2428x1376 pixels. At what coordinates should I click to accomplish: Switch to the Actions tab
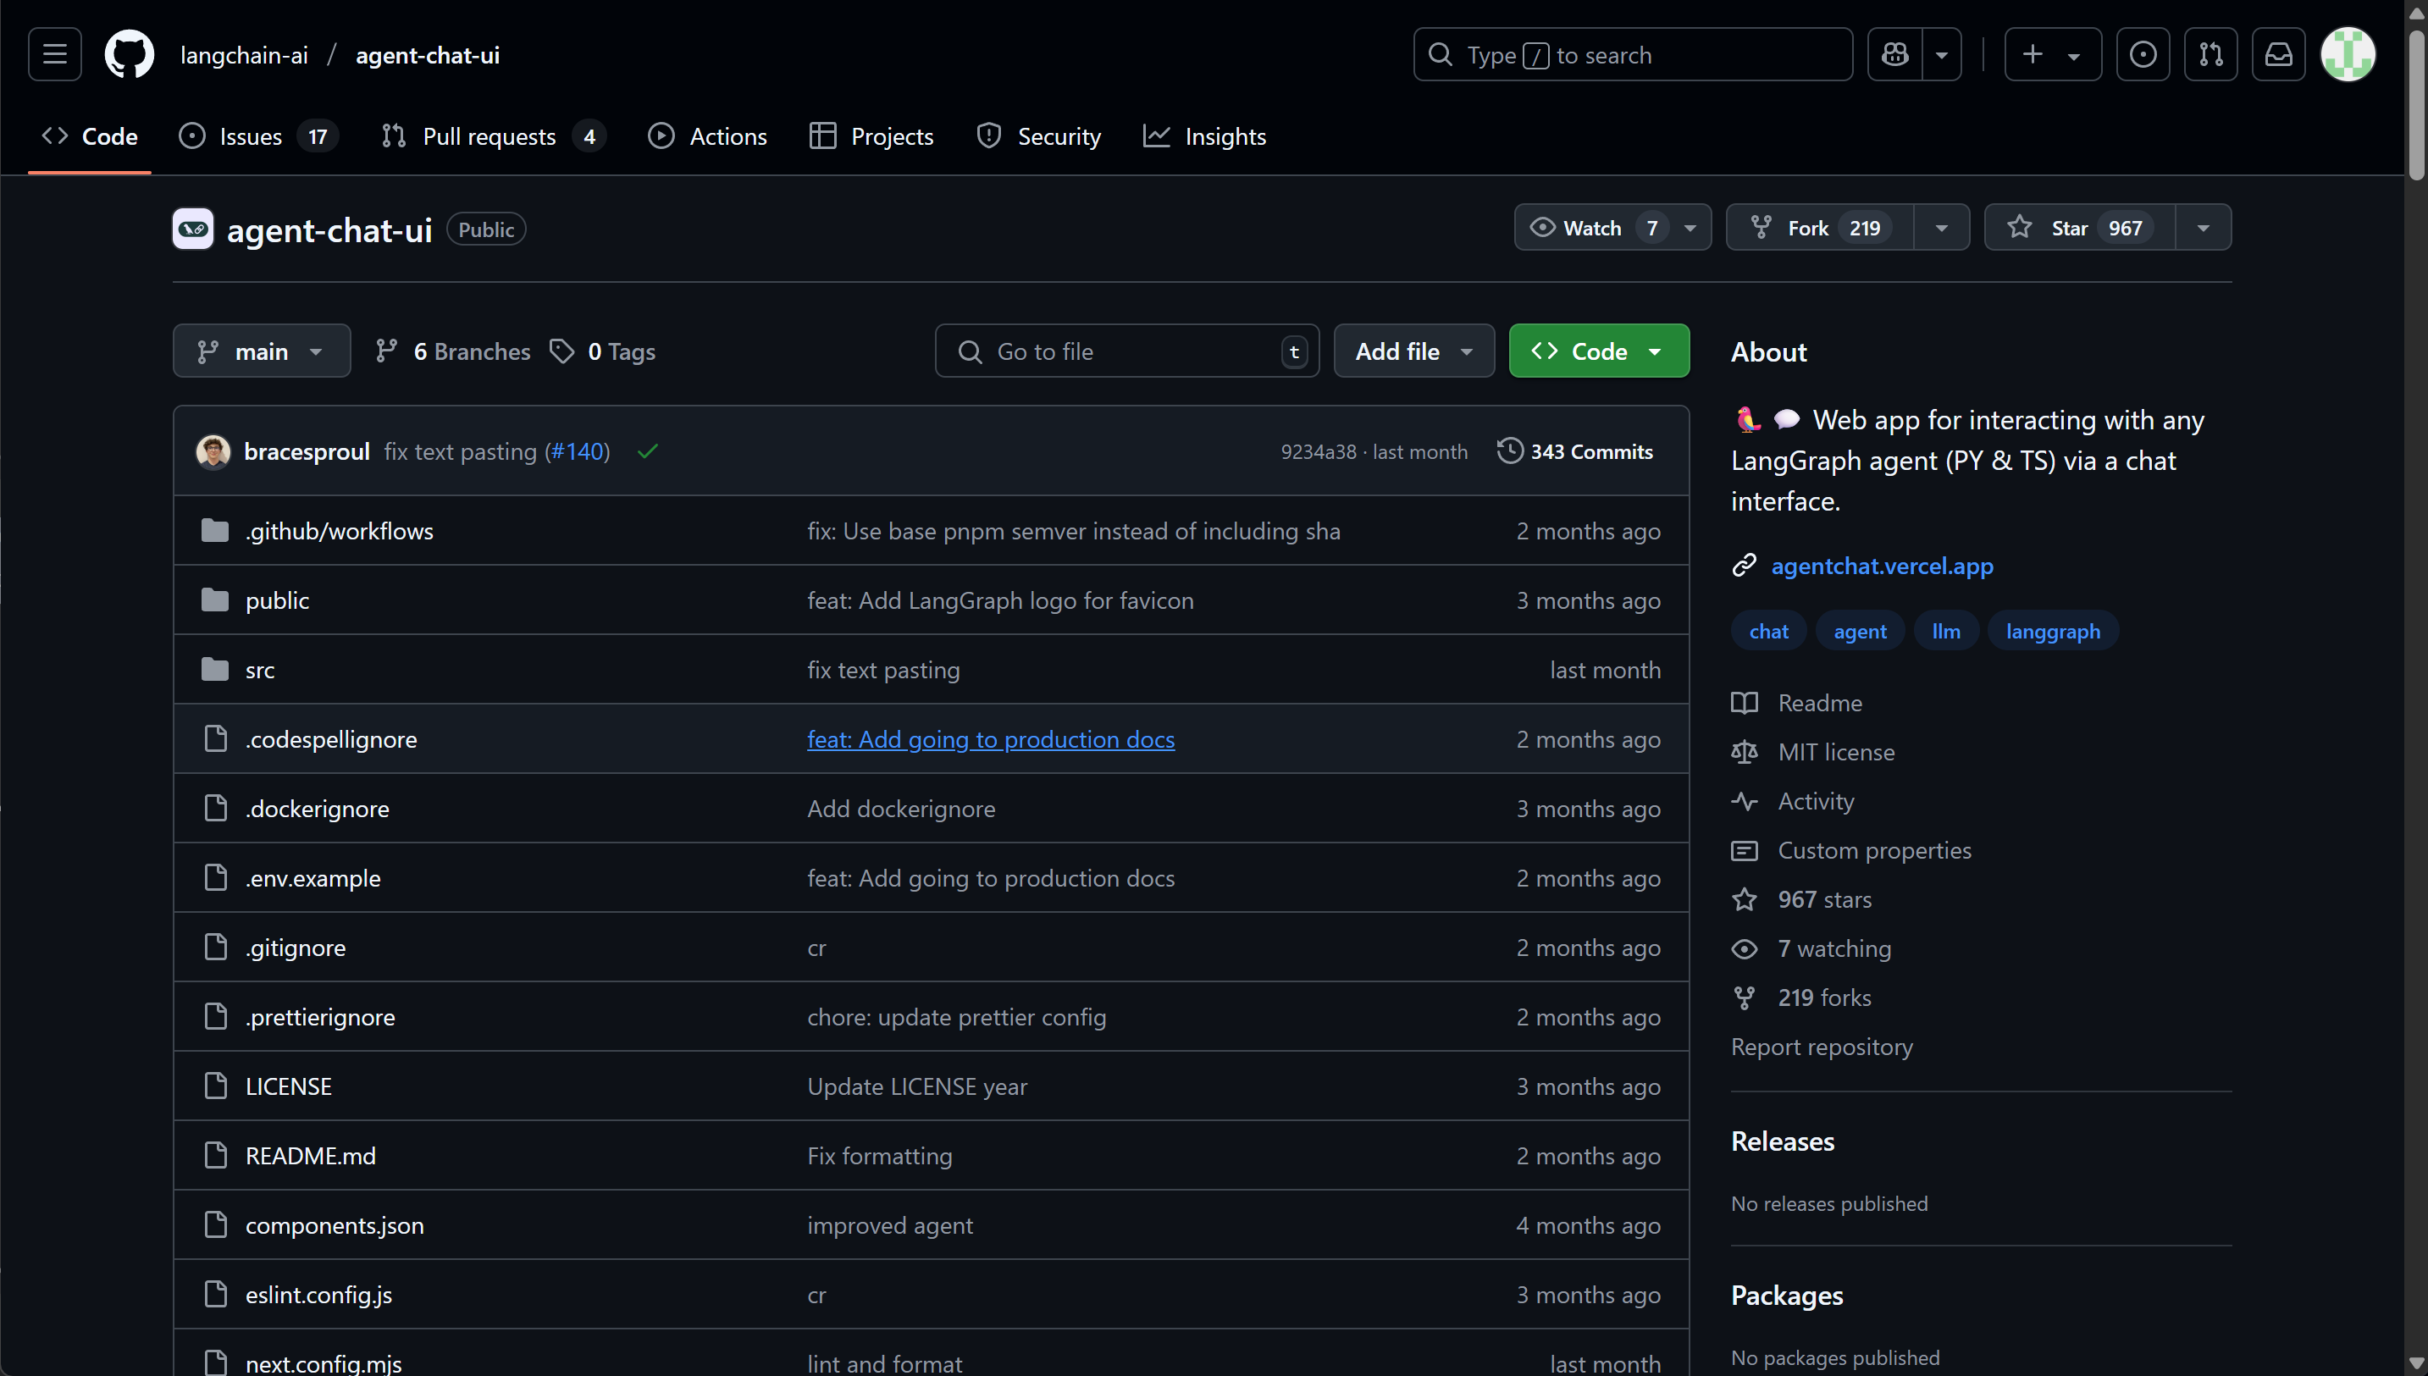pyautogui.click(x=707, y=136)
